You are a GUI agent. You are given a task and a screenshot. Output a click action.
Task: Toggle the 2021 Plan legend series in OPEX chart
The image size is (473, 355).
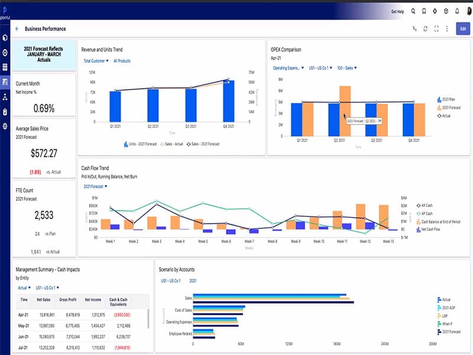coord(446,99)
